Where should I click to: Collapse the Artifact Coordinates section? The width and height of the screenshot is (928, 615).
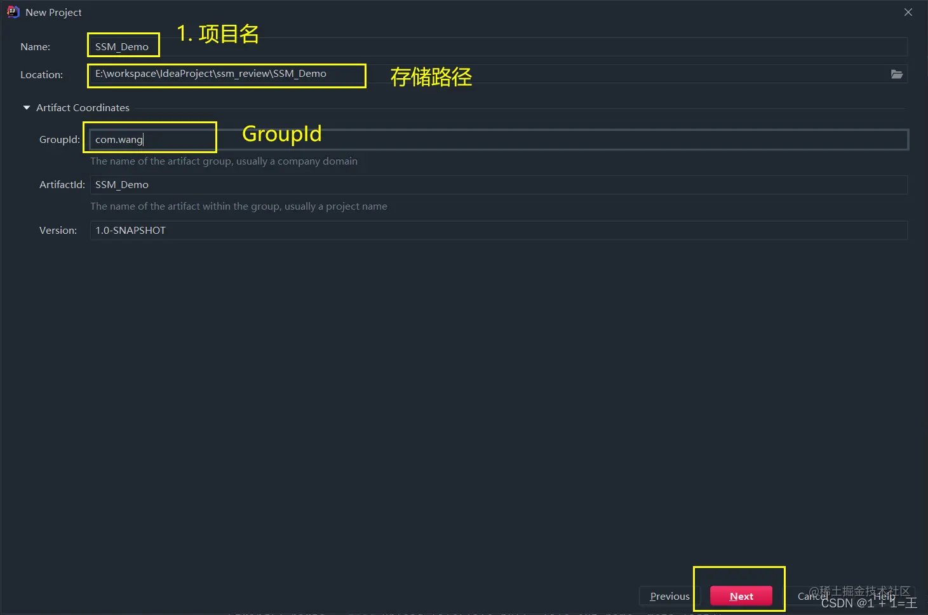[27, 108]
